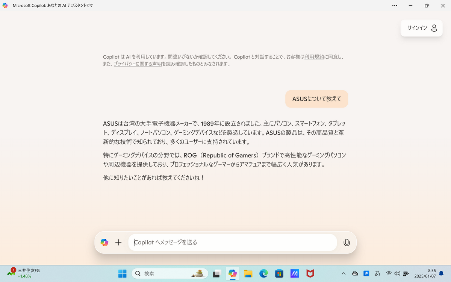Click the サインイン sign-in button
The height and width of the screenshot is (282, 451).
tap(421, 28)
